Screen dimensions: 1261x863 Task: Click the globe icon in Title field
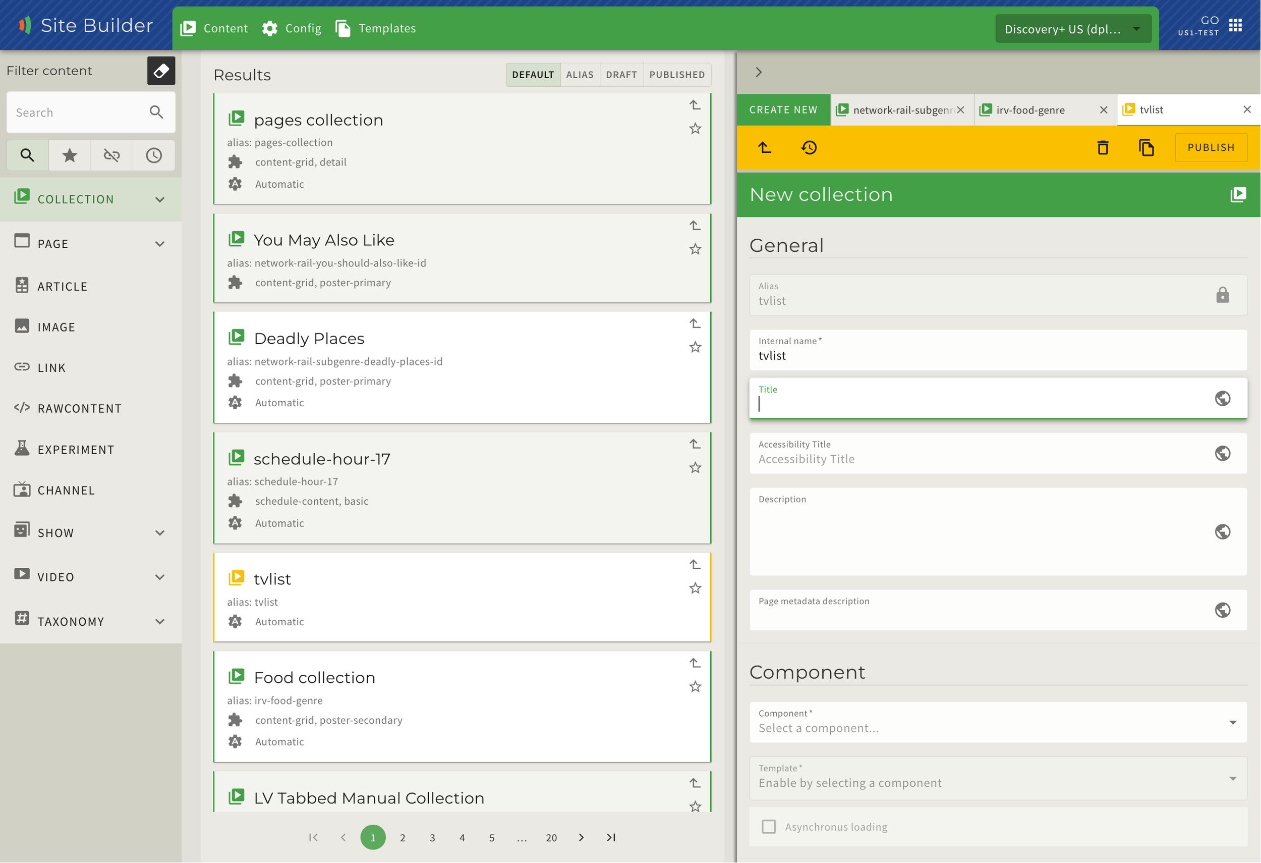(x=1222, y=398)
